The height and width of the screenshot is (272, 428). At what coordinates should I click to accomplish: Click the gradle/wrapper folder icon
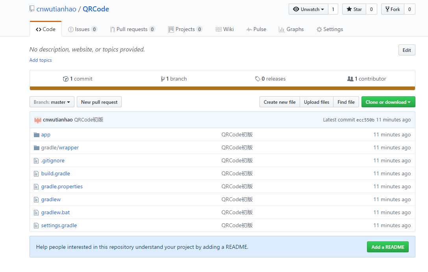[x=37, y=148]
